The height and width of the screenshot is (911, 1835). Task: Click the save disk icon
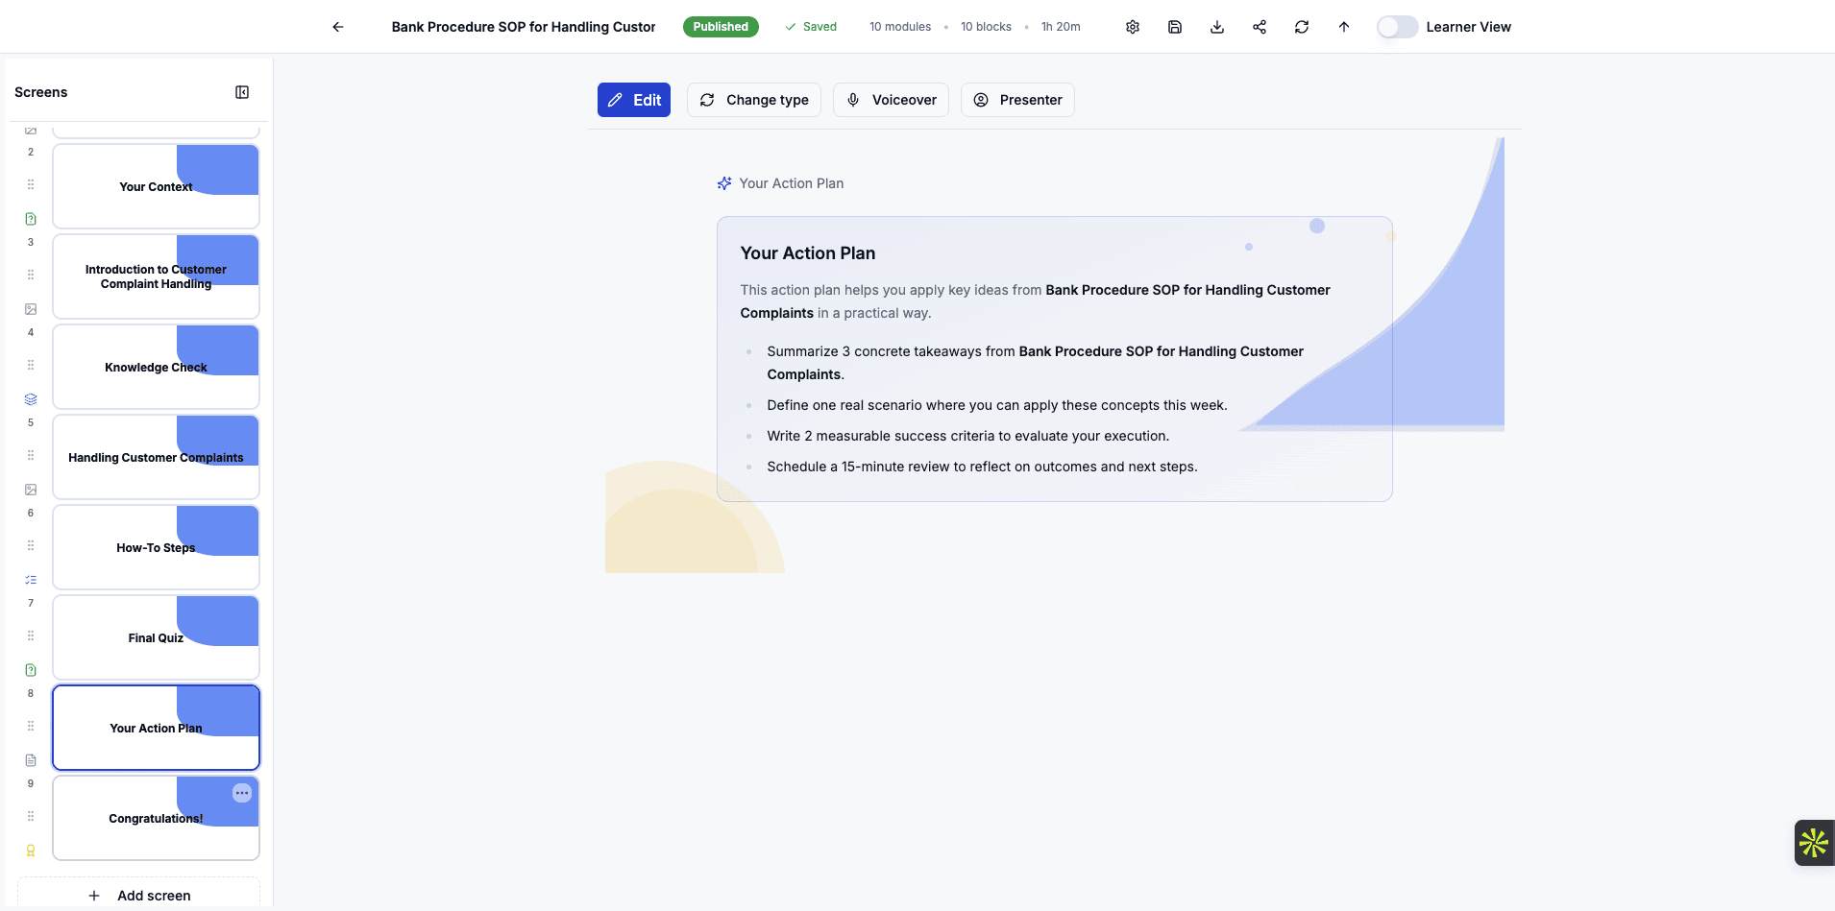[x=1175, y=27]
